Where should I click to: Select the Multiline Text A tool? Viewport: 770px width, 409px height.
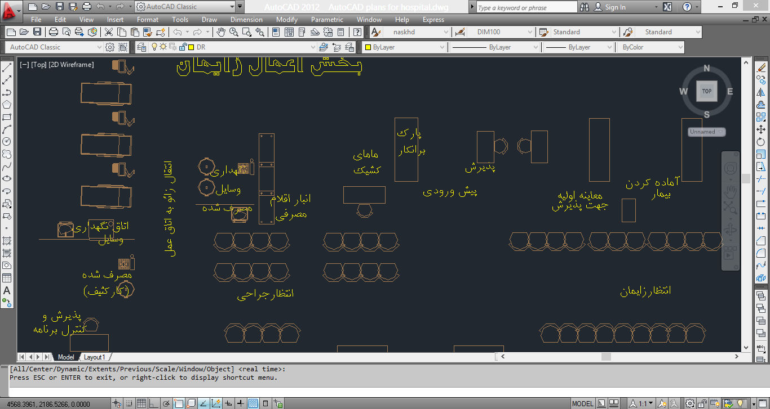tap(7, 291)
